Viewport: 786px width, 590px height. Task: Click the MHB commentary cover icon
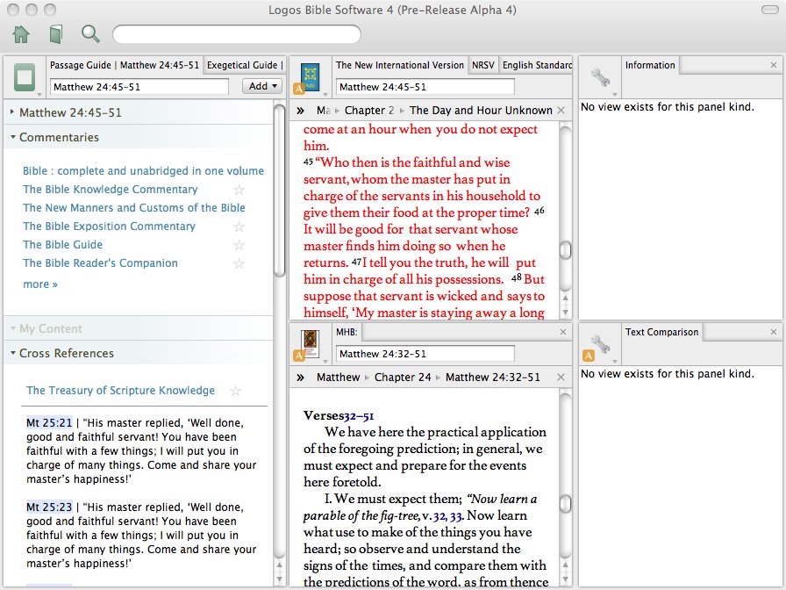tap(311, 344)
